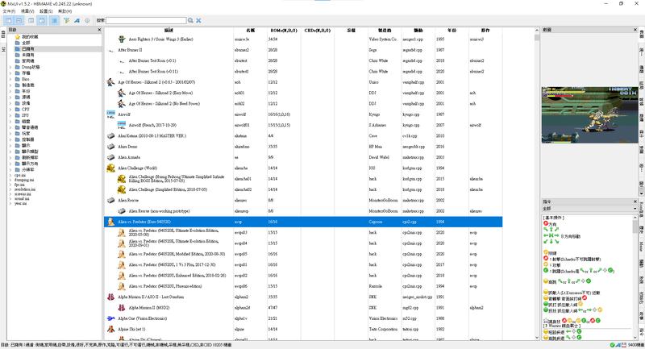645x349 pixels.
Task: Switch to the 目錄 vertical side tab
Action: pyautogui.click(x=3, y=35)
